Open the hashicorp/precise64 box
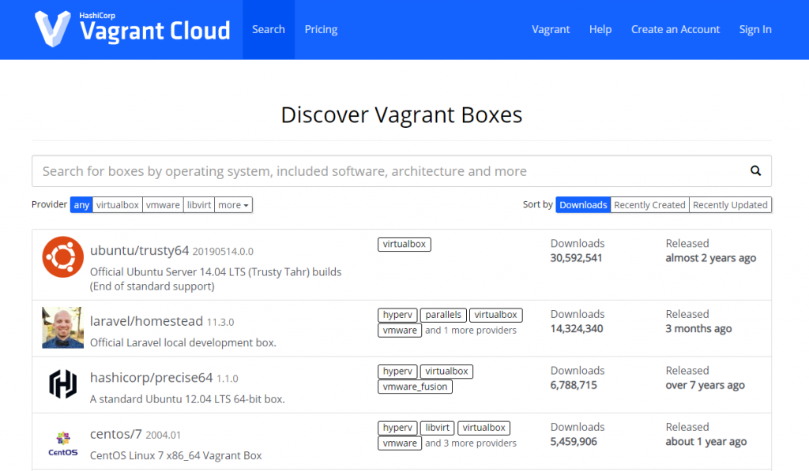 (151, 378)
